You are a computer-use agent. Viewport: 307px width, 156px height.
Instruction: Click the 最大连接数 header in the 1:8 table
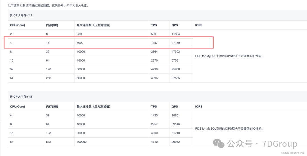click(94, 107)
